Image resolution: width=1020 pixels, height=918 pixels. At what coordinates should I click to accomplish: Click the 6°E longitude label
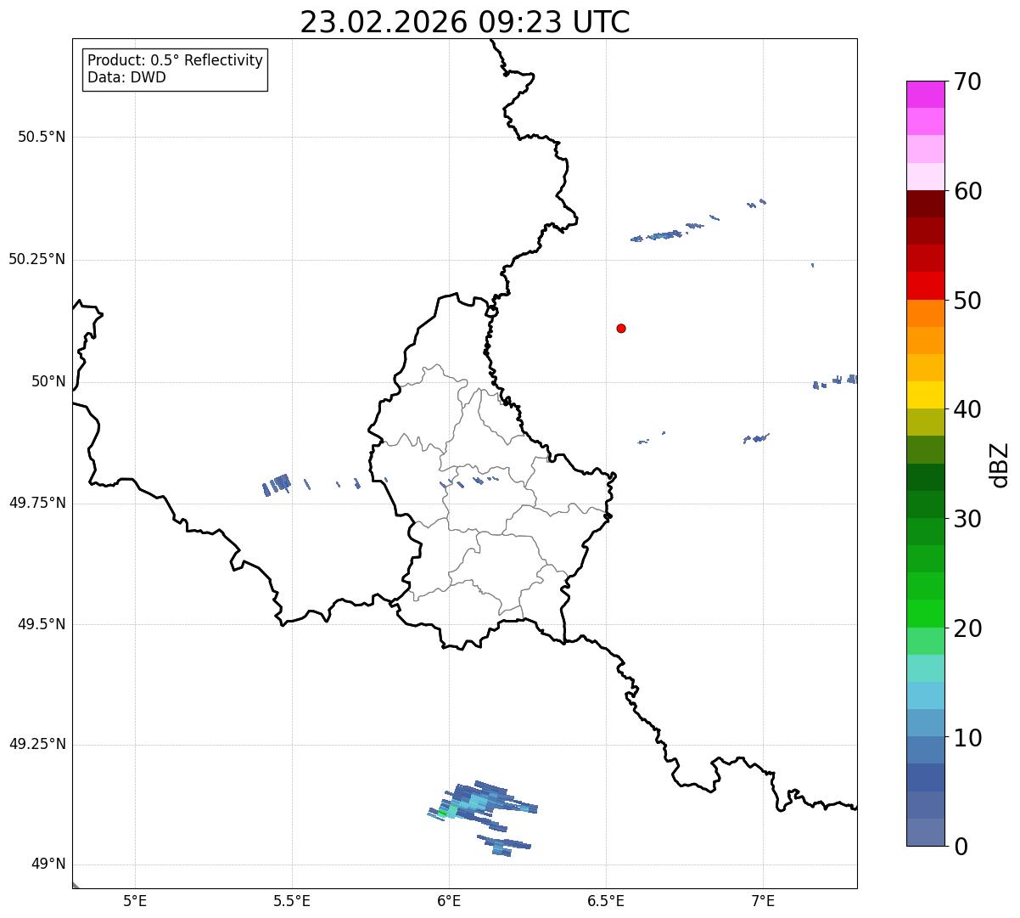(x=449, y=901)
